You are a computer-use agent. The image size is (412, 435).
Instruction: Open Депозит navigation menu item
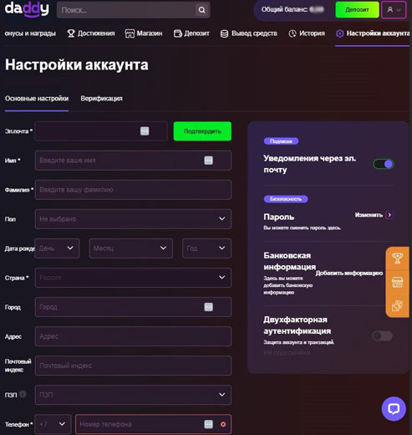tap(191, 33)
